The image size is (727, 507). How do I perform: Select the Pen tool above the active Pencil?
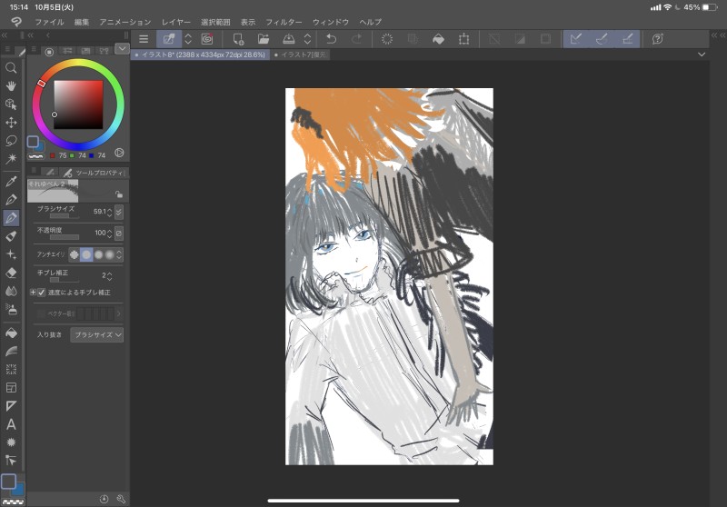11,200
